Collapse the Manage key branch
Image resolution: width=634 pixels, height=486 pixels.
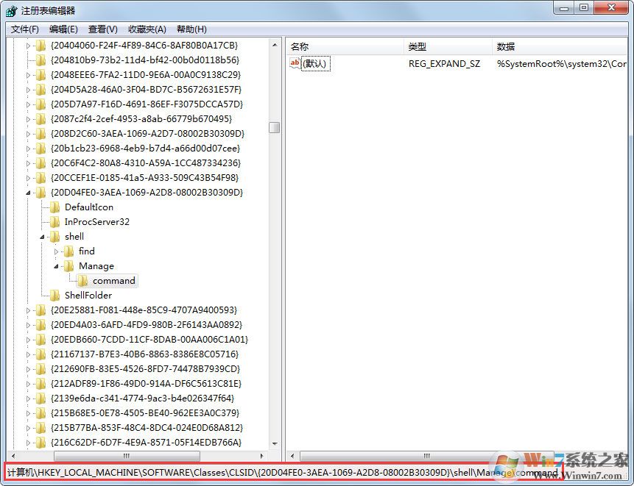pos(57,265)
